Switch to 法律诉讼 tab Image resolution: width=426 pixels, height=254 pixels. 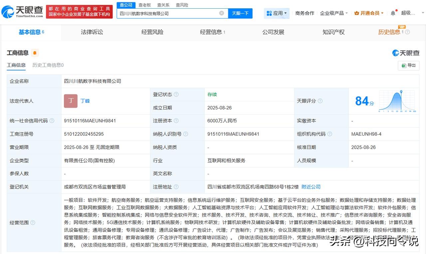[92, 32]
